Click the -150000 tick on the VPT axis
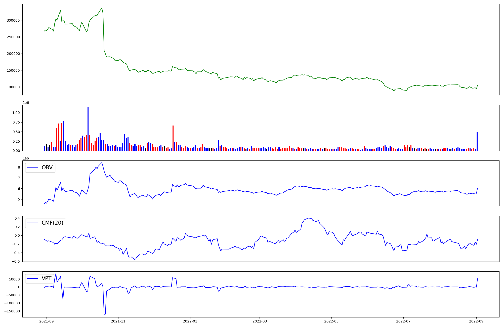Viewport: 503px width, 327px height. 12,311
